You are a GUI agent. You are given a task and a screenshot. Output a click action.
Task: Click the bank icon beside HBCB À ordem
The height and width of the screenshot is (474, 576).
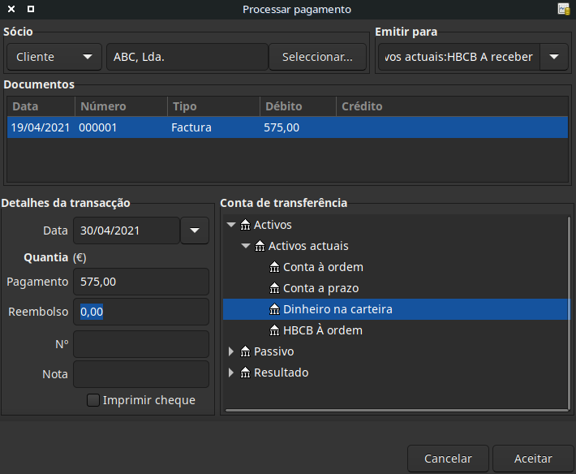tap(275, 330)
